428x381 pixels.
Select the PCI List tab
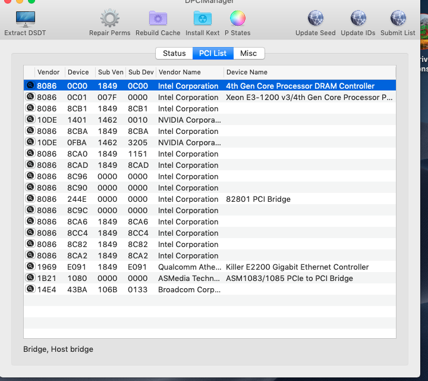(x=212, y=54)
